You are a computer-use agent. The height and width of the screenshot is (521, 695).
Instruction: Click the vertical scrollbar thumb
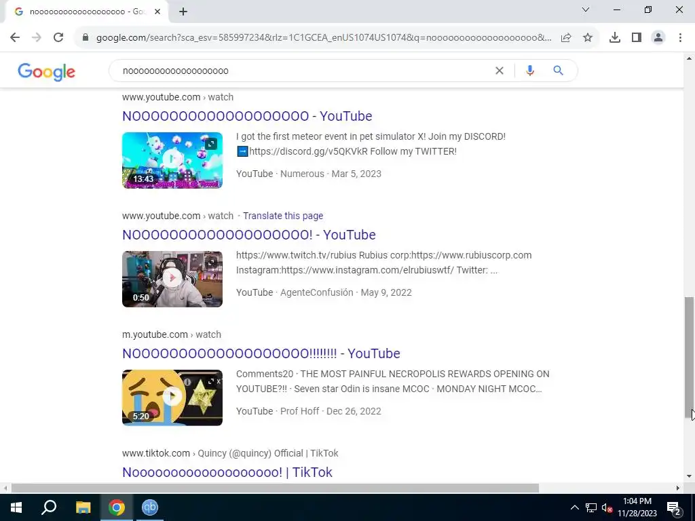pos(689,357)
